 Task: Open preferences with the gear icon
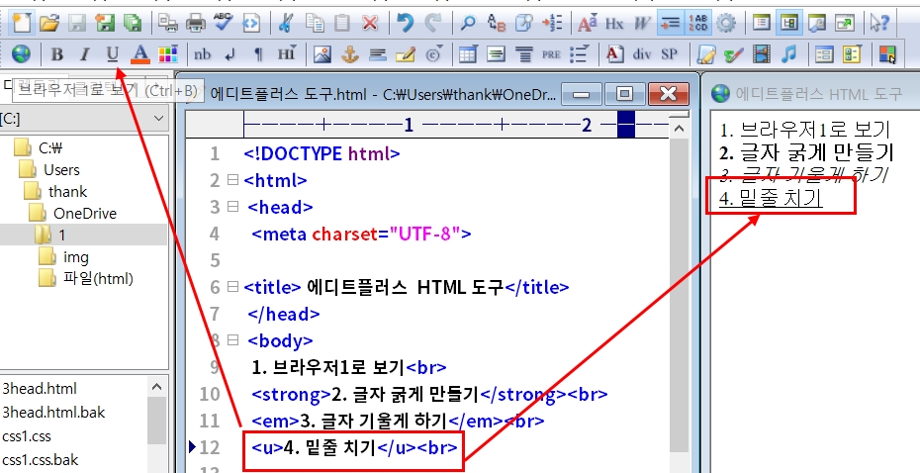click(x=726, y=23)
